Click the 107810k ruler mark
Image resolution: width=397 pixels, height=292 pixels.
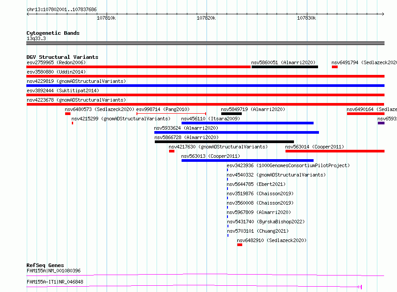pyautogui.click(x=106, y=18)
